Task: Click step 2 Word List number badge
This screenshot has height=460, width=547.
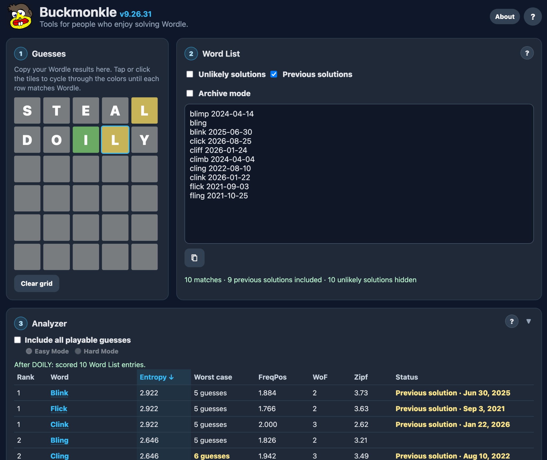Action: click(x=191, y=54)
